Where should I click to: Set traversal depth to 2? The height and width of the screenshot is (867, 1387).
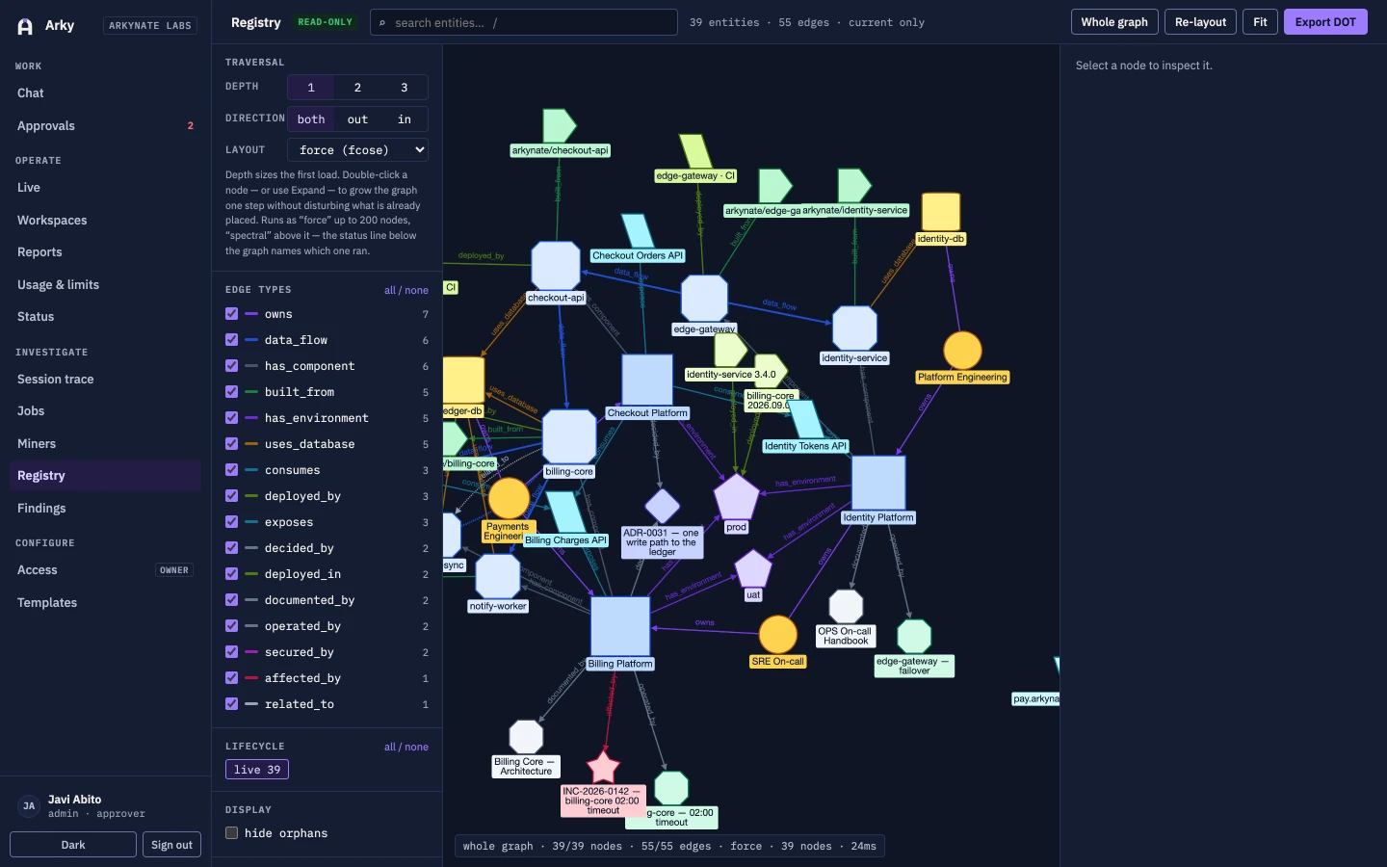pos(357,88)
